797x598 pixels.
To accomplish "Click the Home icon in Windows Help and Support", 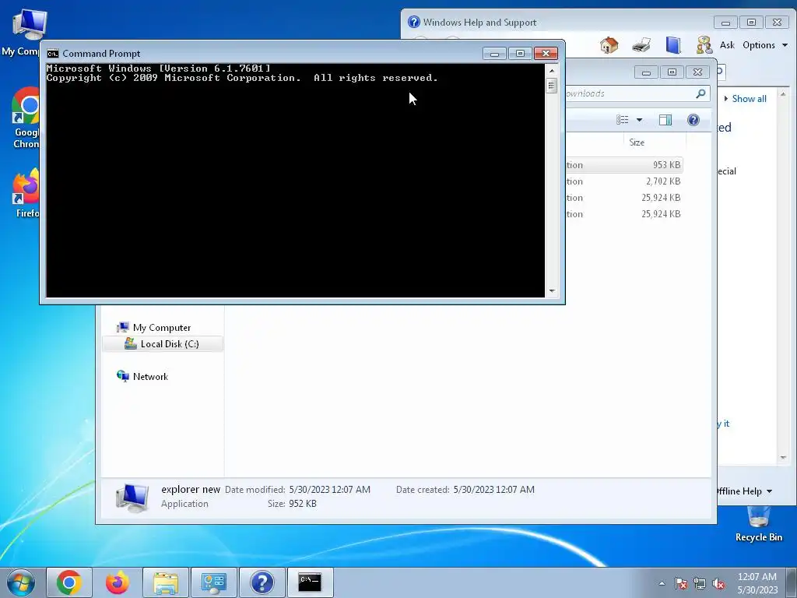I will (609, 45).
